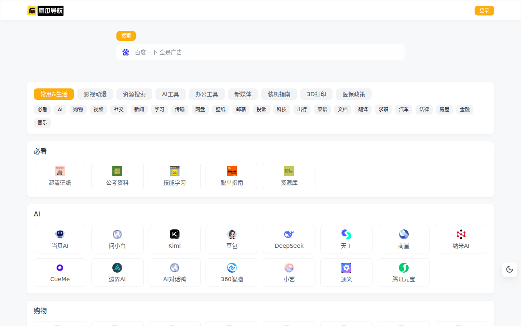Screen dimensions: 521x326
Task: Open the CueMe icon
Action: coord(60,268)
